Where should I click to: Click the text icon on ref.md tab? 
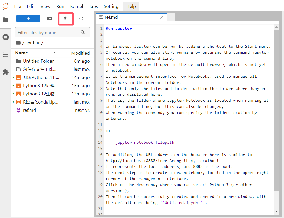[101, 17]
